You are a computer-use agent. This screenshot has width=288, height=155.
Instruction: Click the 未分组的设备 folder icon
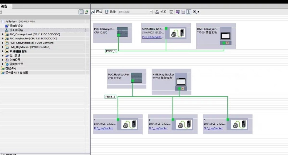(x=7, y=51)
